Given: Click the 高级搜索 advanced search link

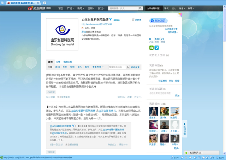Looking at the screenshot, I should pos(135,67).
